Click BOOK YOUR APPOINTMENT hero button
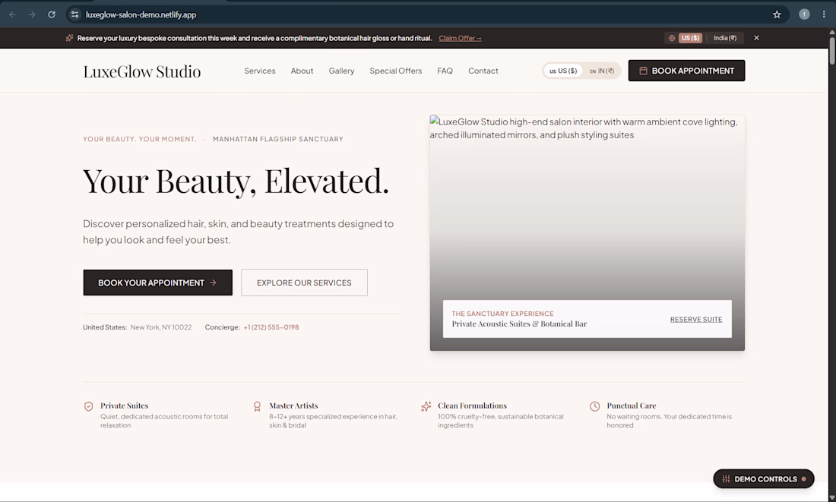This screenshot has height=502, width=836. pyautogui.click(x=158, y=283)
